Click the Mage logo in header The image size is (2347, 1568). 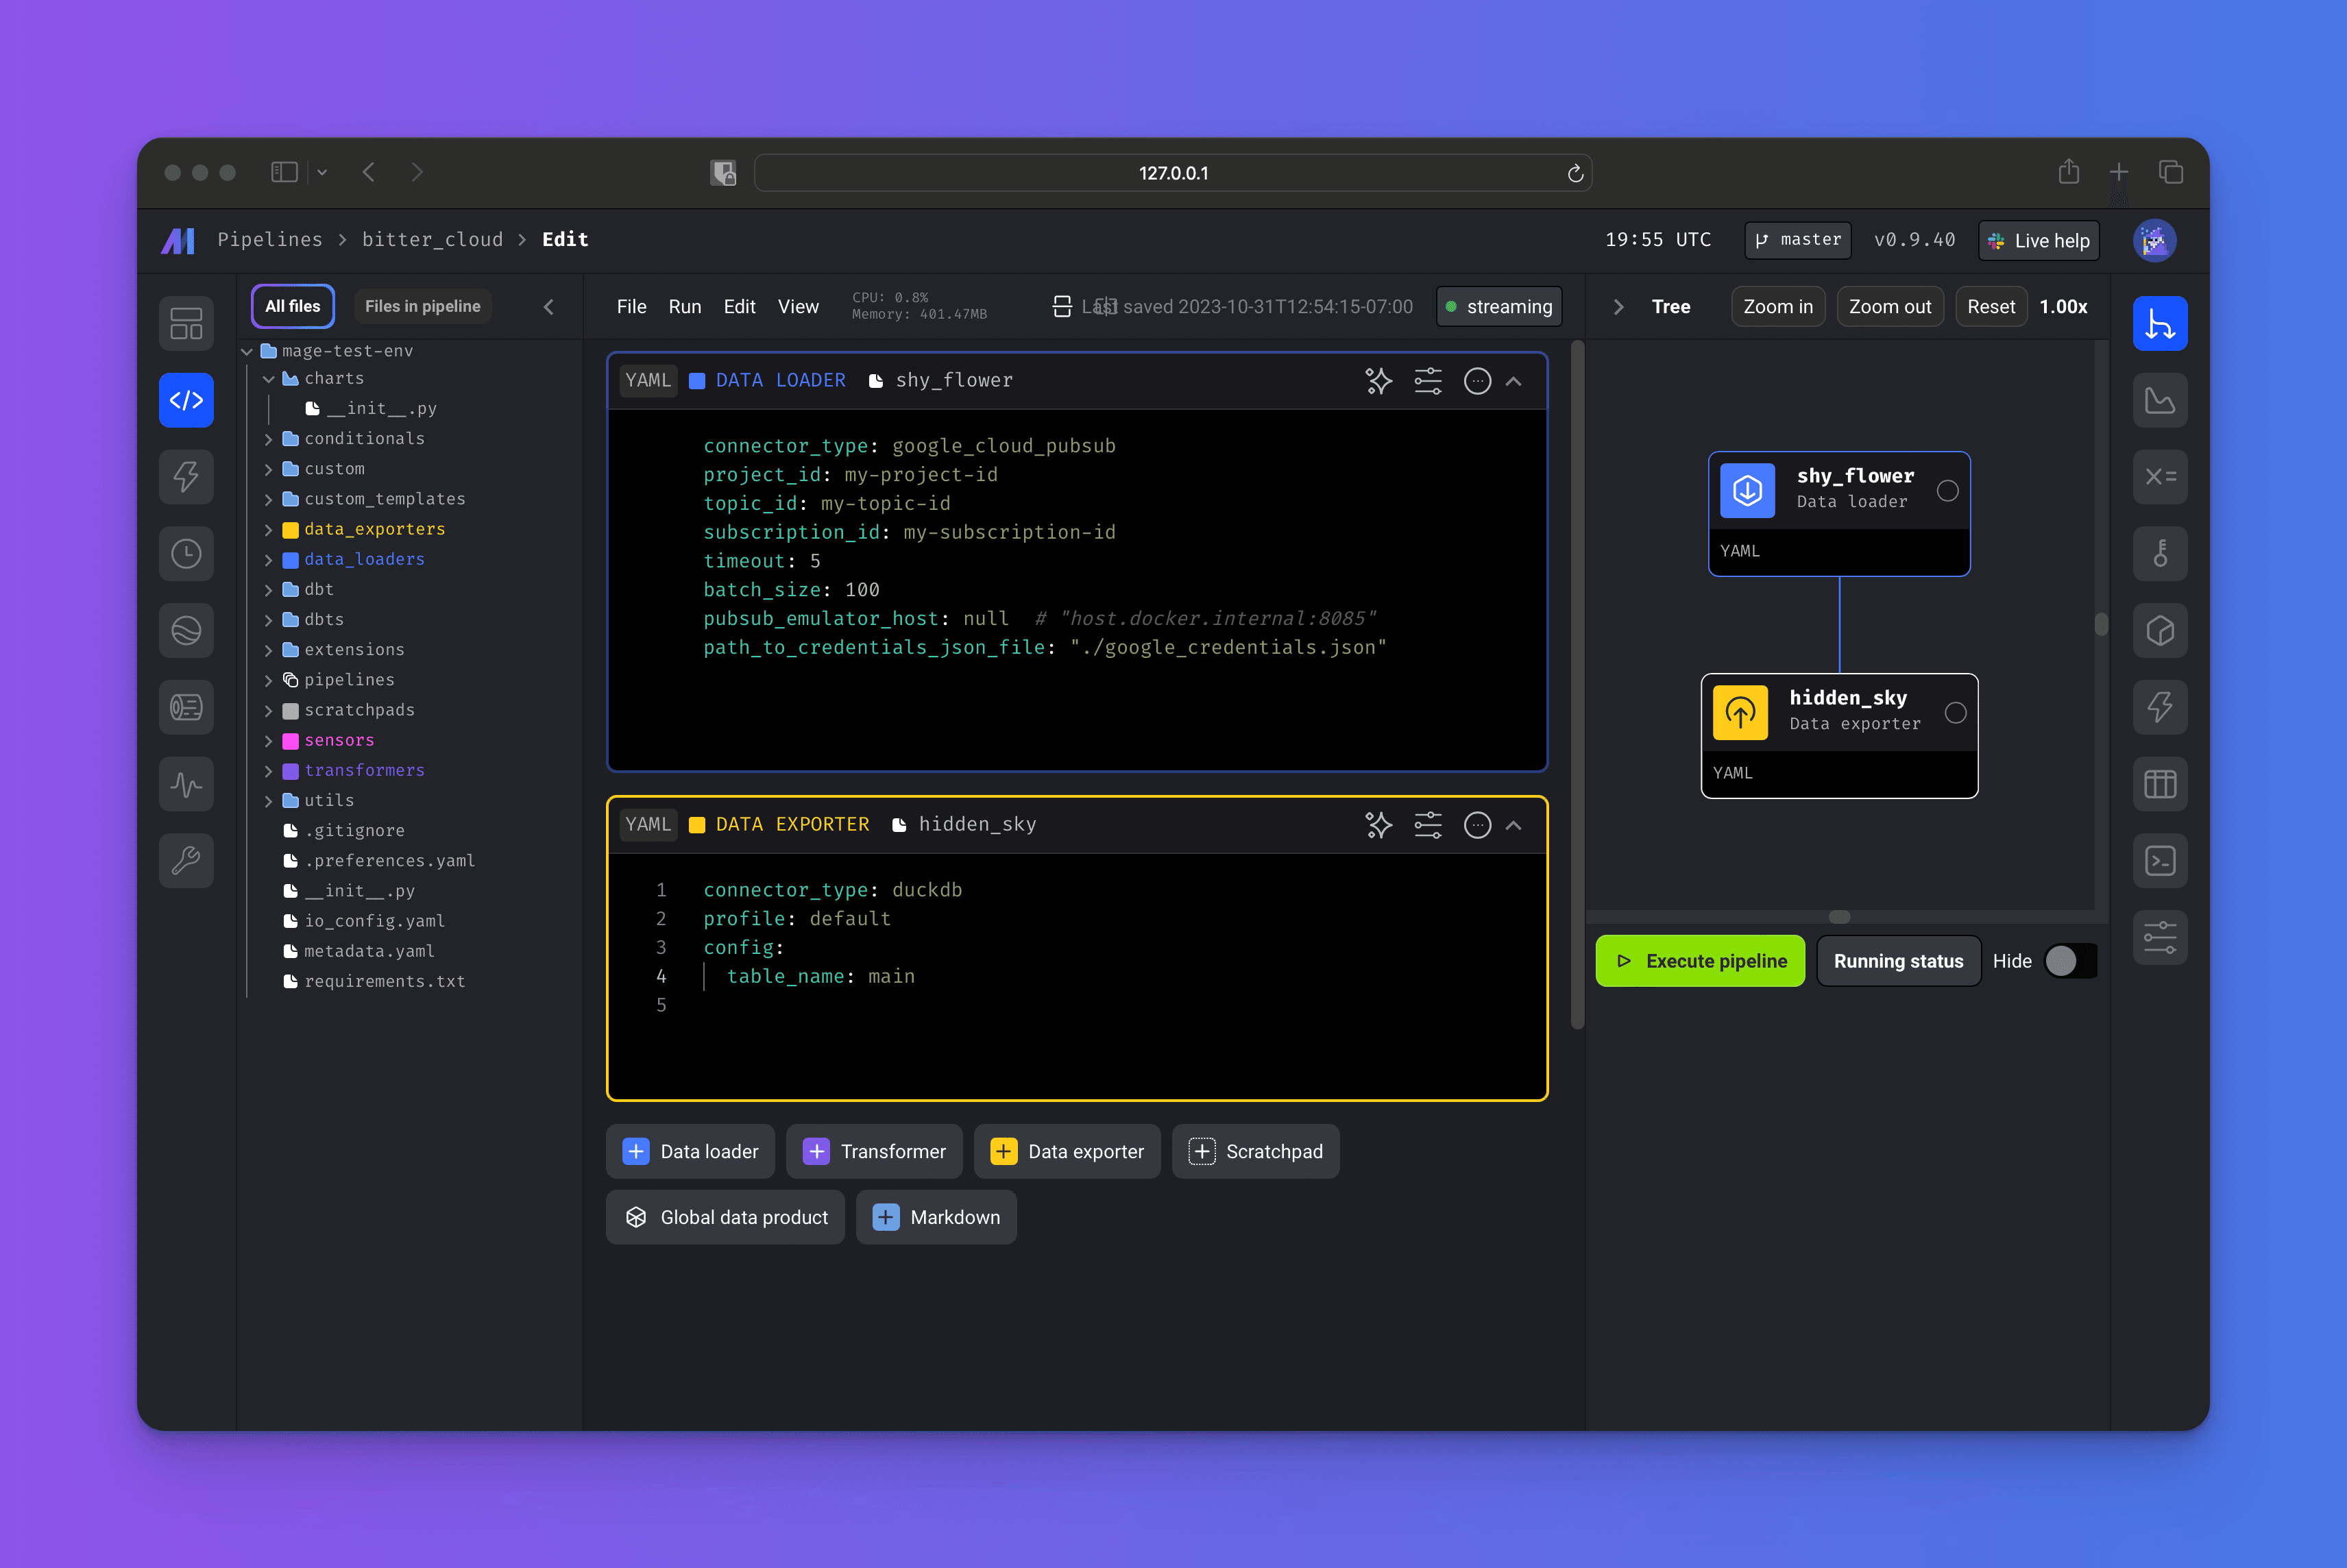[178, 240]
